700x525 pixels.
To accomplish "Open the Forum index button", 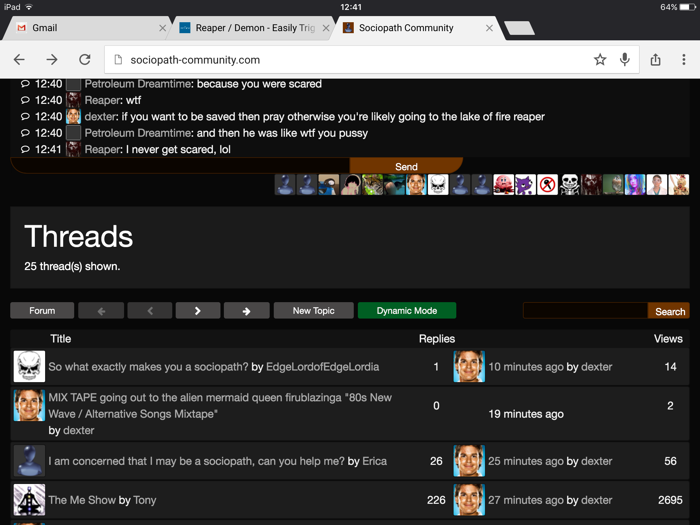I will point(42,310).
